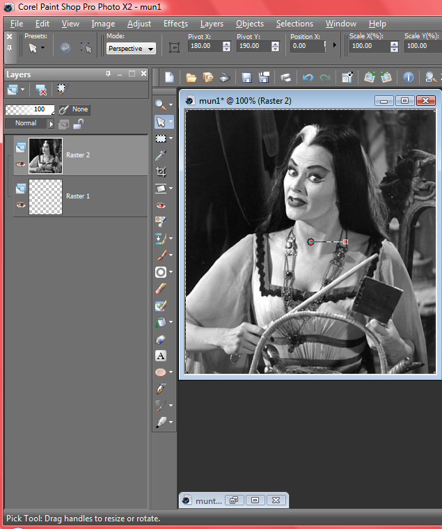This screenshot has width=442, height=529.
Task: Select the Crop tool
Action: click(161, 172)
